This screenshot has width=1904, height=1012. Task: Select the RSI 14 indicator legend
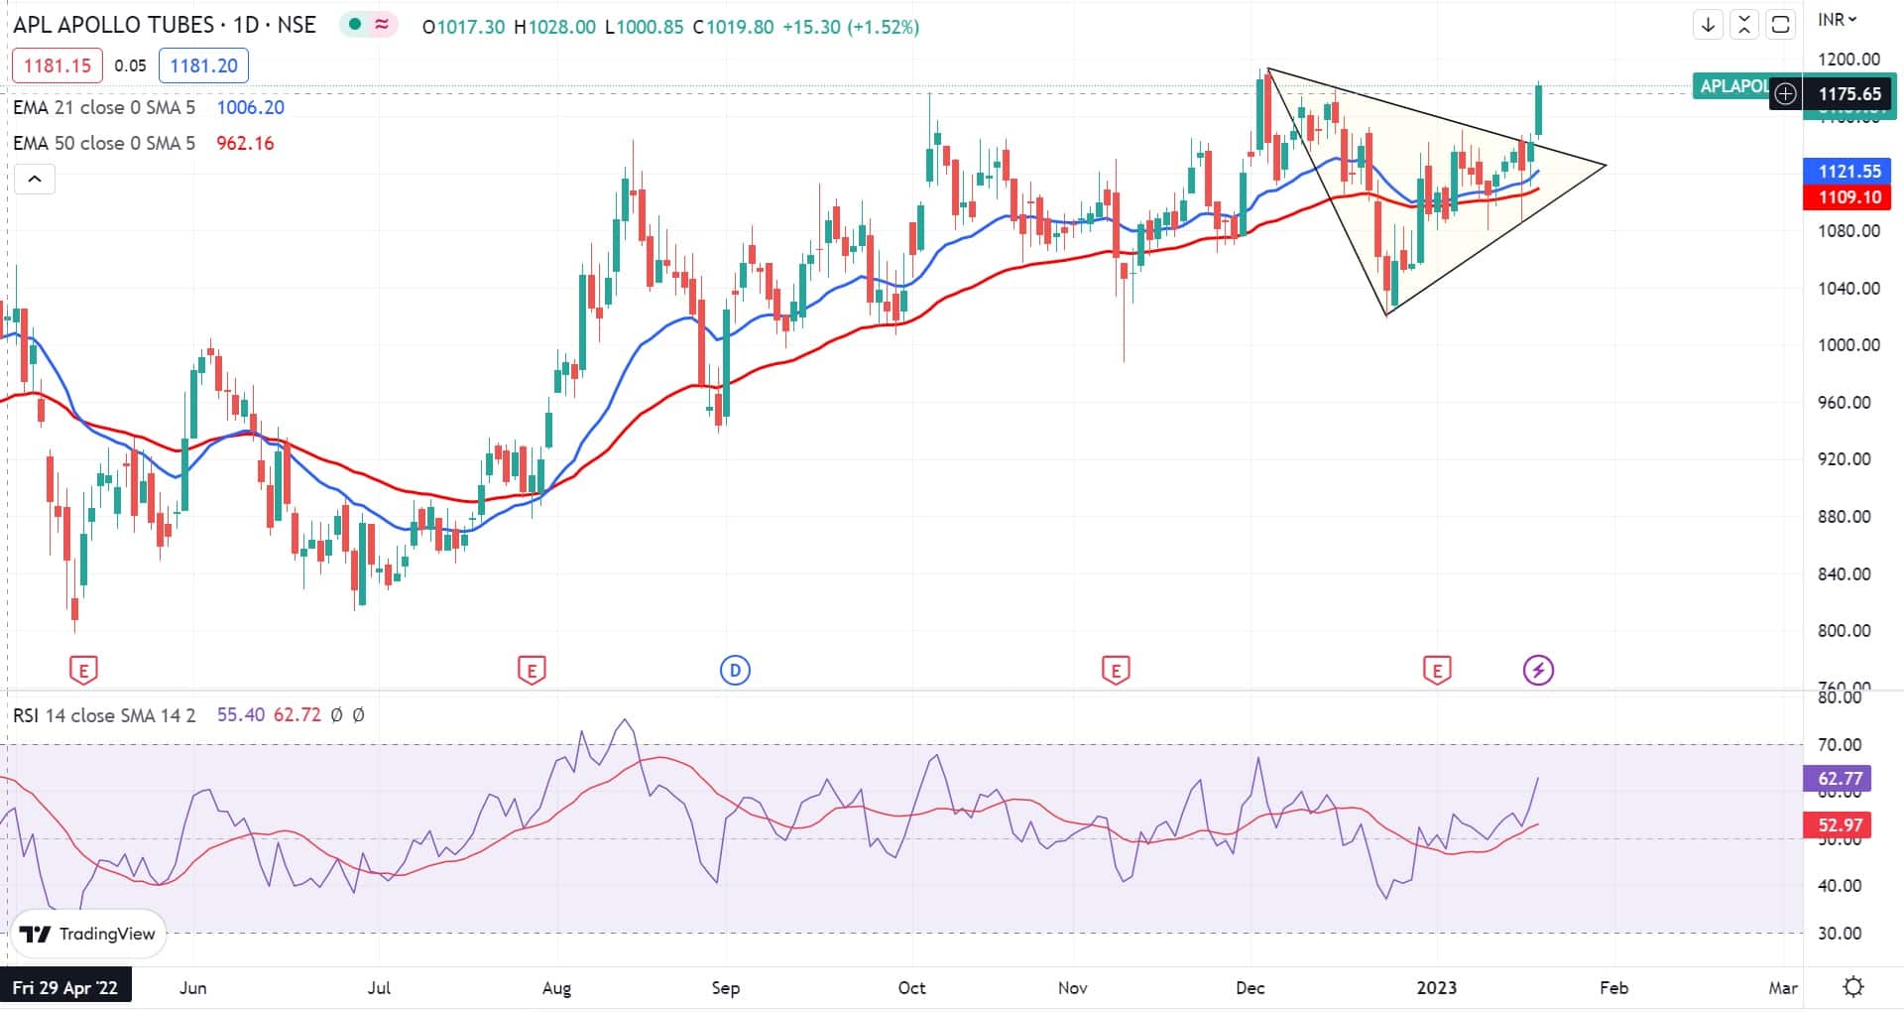click(104, 715)
